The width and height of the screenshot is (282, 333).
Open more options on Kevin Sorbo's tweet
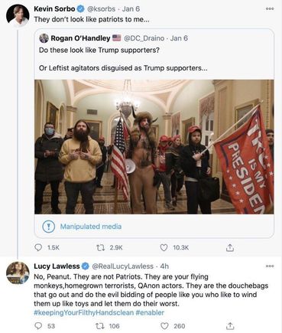(x=270, y=8)
